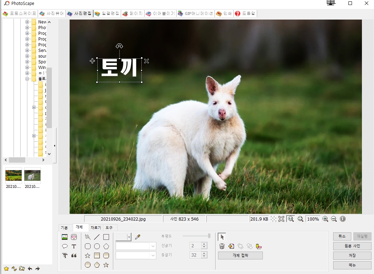Select the Text tool icon
The image size is (374, 274).
(74, 246)
